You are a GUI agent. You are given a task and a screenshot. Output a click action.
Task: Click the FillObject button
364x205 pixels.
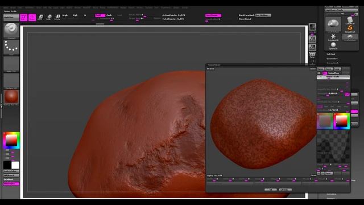point(11,175)
